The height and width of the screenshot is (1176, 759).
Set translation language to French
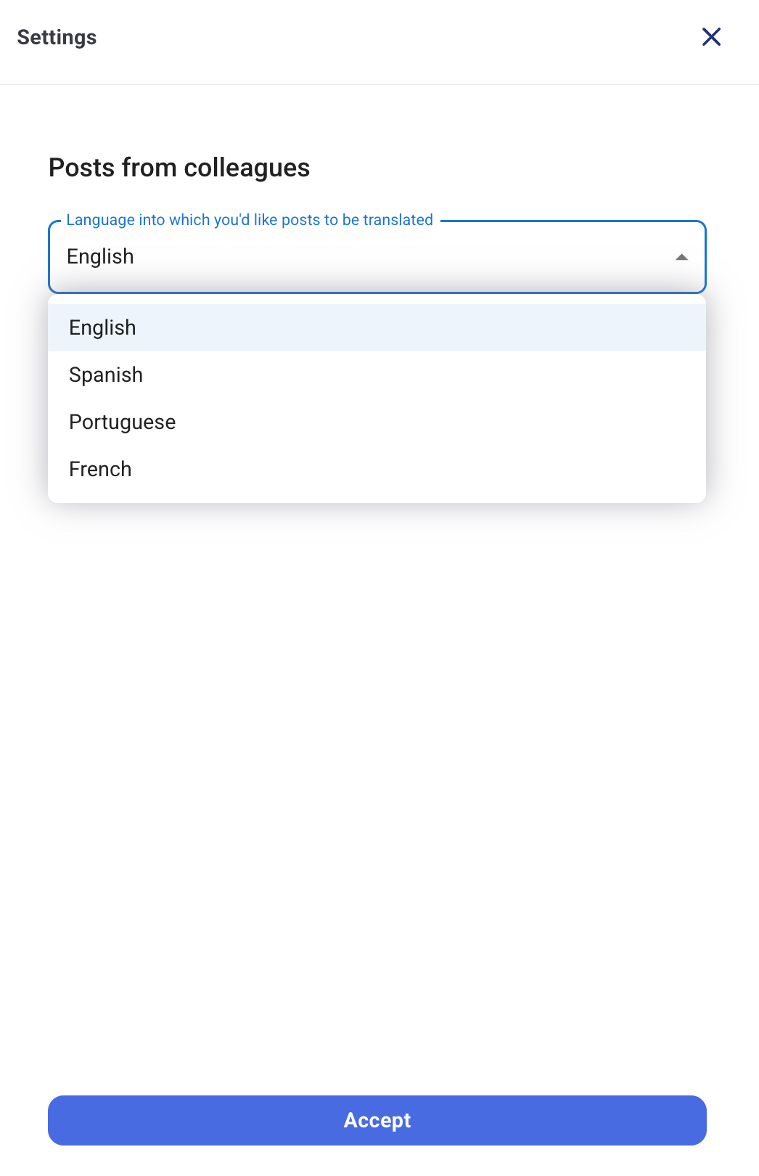100,470
